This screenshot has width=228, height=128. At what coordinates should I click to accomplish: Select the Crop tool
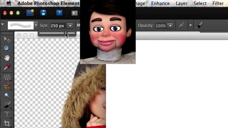pos(7,123)
